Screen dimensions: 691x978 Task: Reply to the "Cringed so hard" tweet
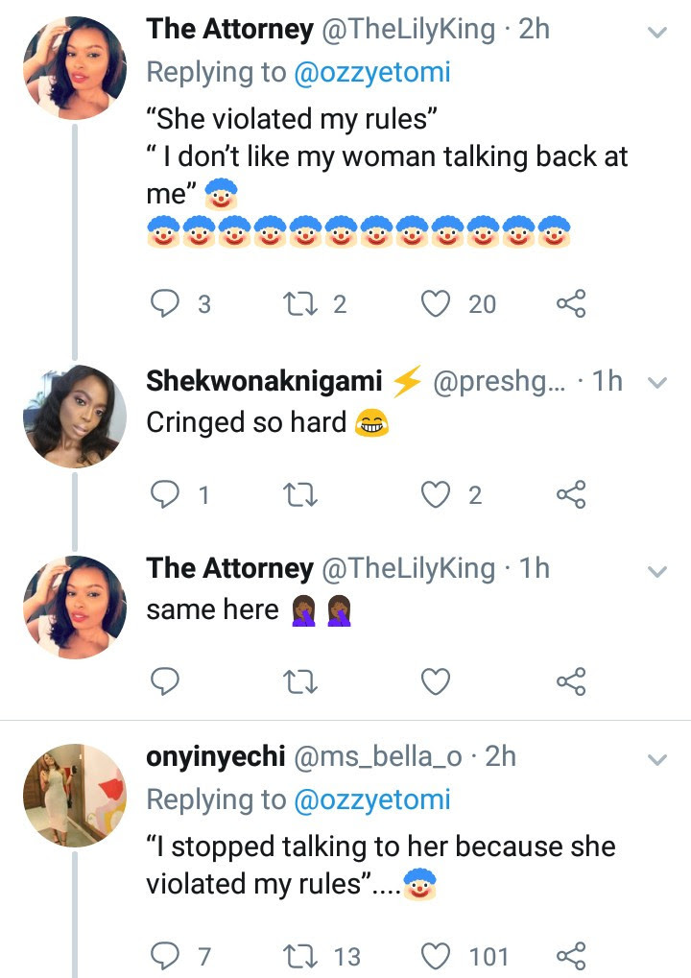(x=167, y=494)
